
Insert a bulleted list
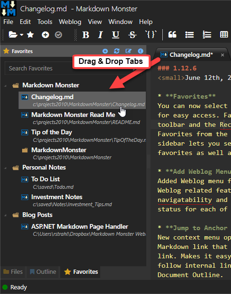tap(190, 35)
